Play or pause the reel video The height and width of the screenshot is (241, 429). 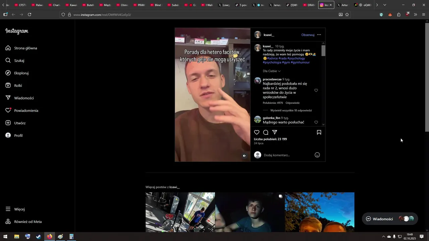coord(212,95)
